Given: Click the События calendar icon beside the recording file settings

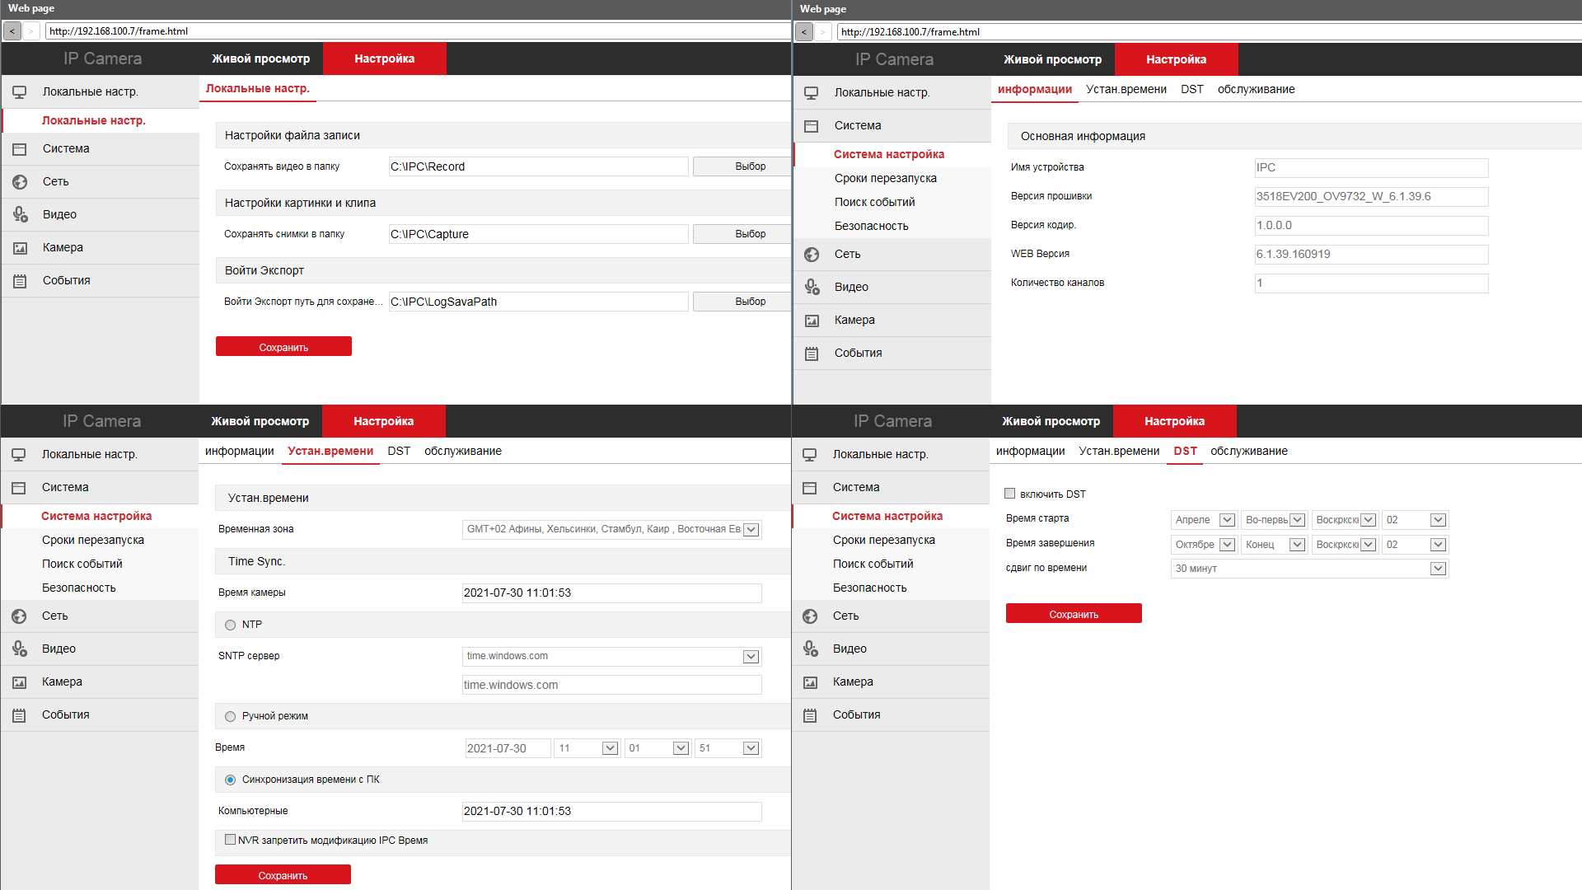Looking at the screenshot, I should (x=20, y=281).
